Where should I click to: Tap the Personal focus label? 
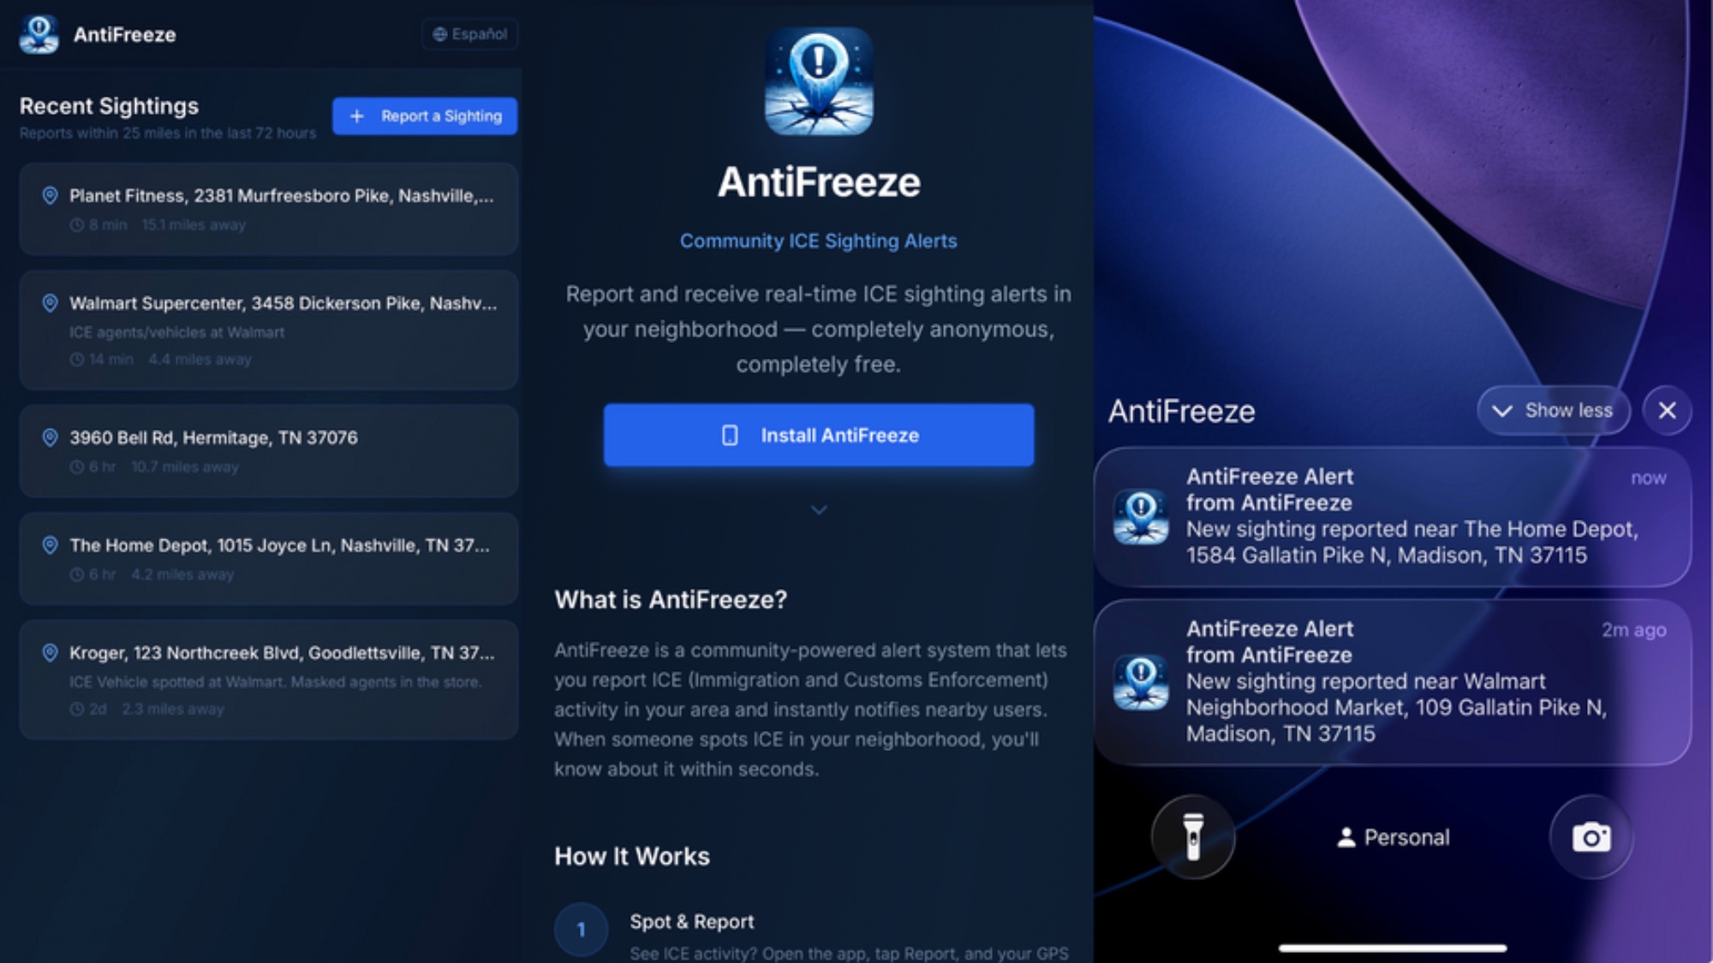[x=1393, y=837]
